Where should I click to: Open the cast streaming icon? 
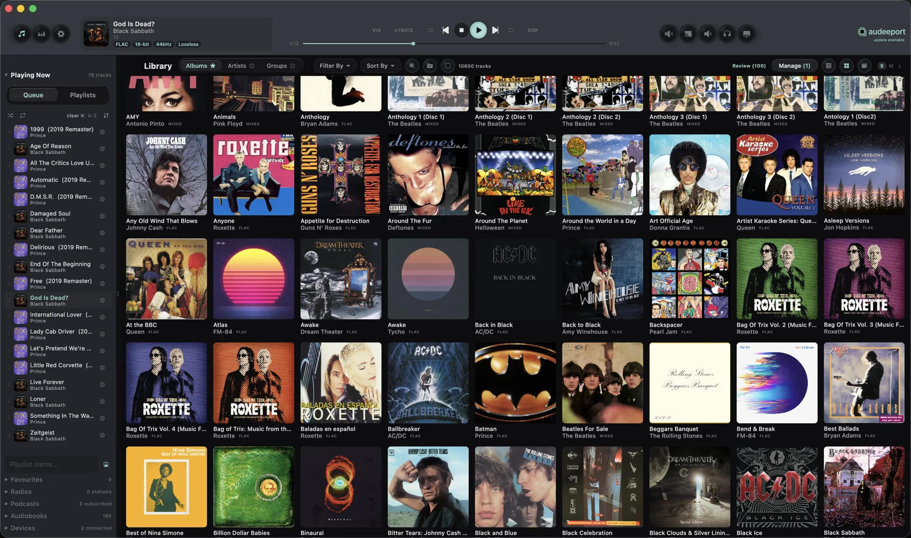pos(688,34)
